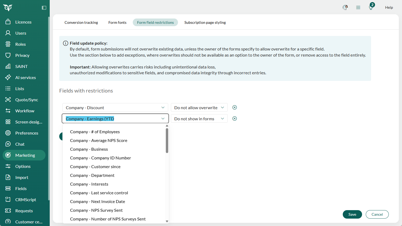The image size is (402, 226).
Task: Open CRMScript icon in sidebar
Action: (x=8, y=199)
